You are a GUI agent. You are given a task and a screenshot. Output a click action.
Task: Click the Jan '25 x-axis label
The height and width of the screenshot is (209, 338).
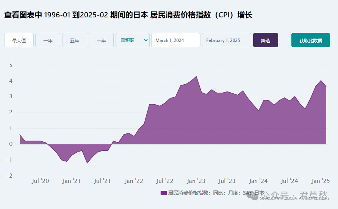pyautogui.click(x=321, y=181)
